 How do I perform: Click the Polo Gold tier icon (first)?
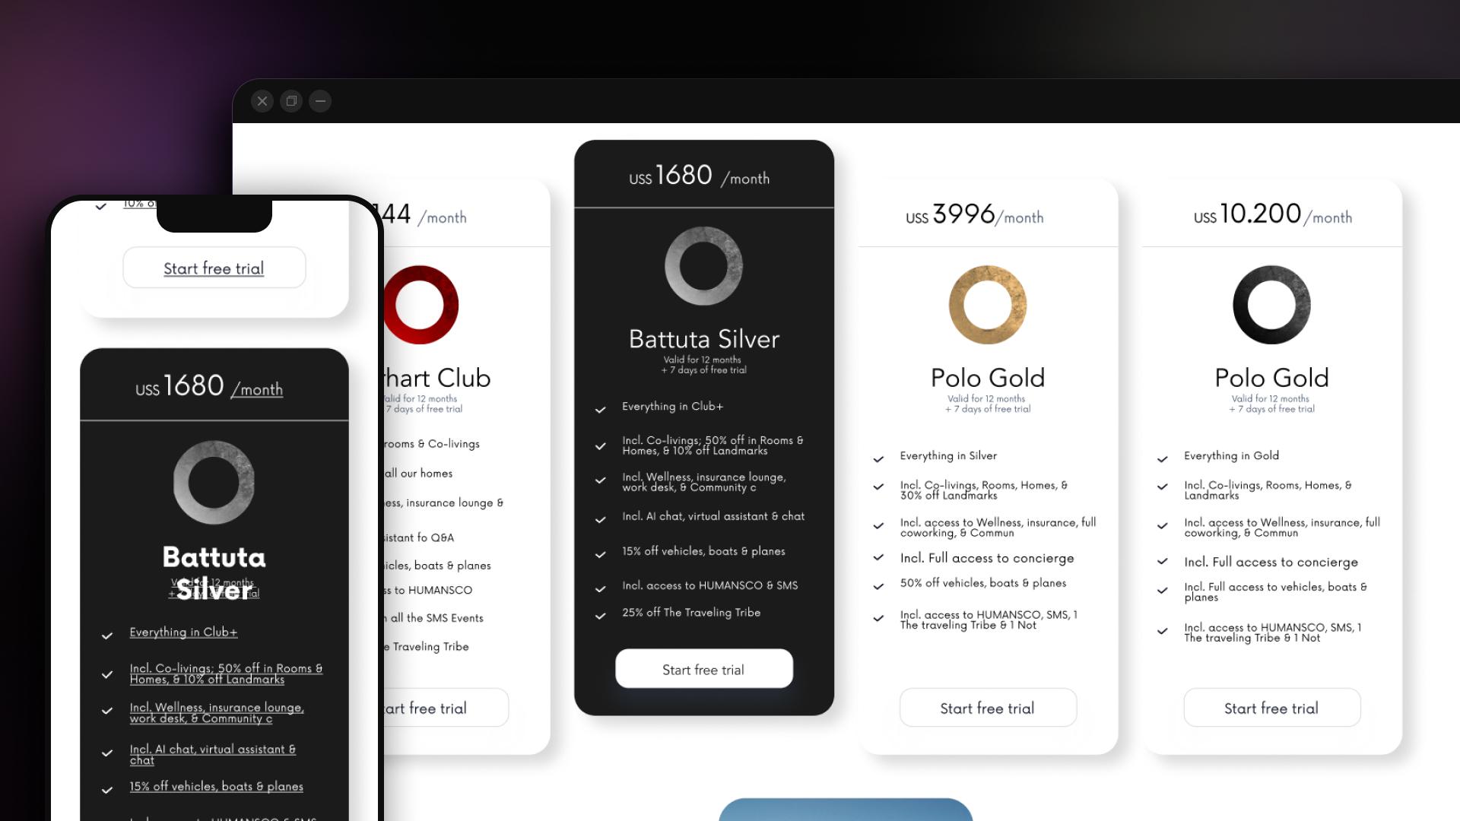(987, 304)
